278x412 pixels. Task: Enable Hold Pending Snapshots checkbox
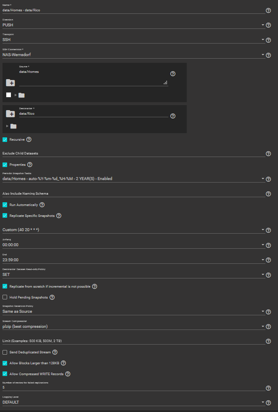click(5, 297)
